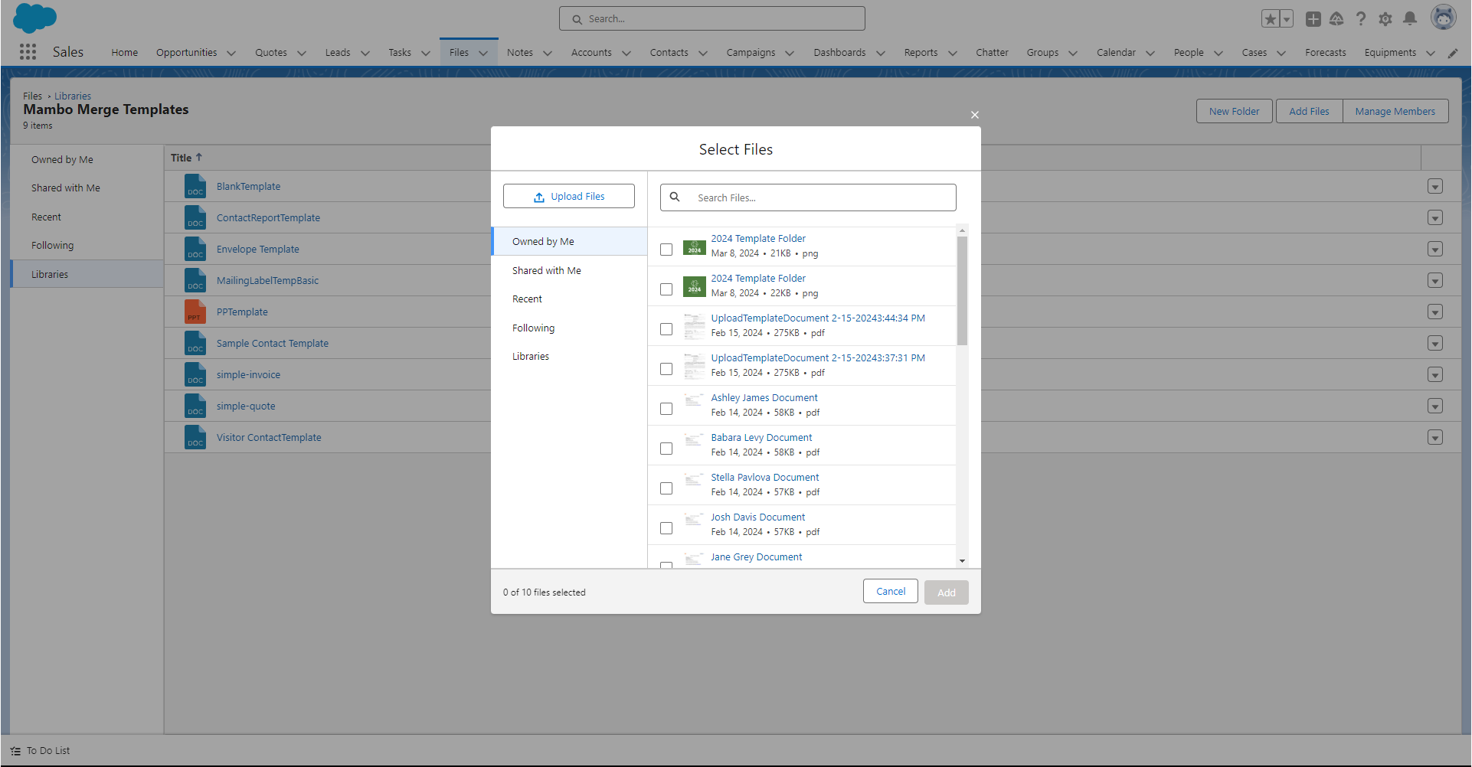Screen dimensions: 1472x767
Task: Click the Salesforce cloud logo
Action: click(x=34, y=18)
